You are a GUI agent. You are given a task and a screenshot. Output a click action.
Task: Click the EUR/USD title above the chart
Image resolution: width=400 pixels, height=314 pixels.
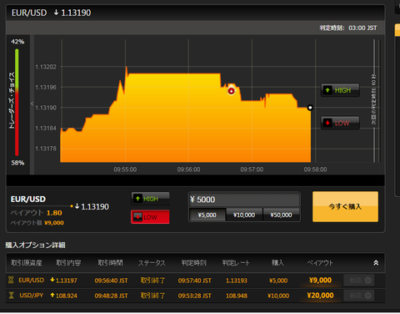point(29,13)
